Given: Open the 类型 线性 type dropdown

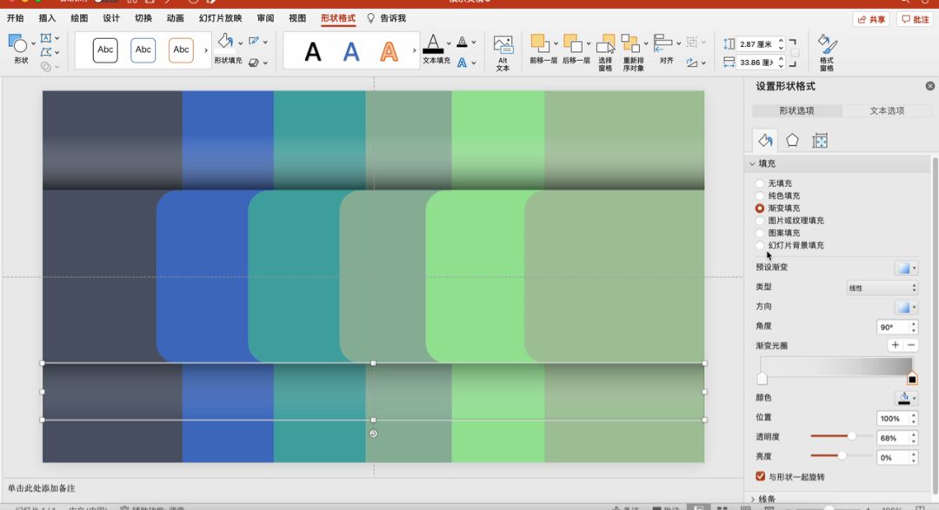Looking at the screenshot, I should (882, 288).
